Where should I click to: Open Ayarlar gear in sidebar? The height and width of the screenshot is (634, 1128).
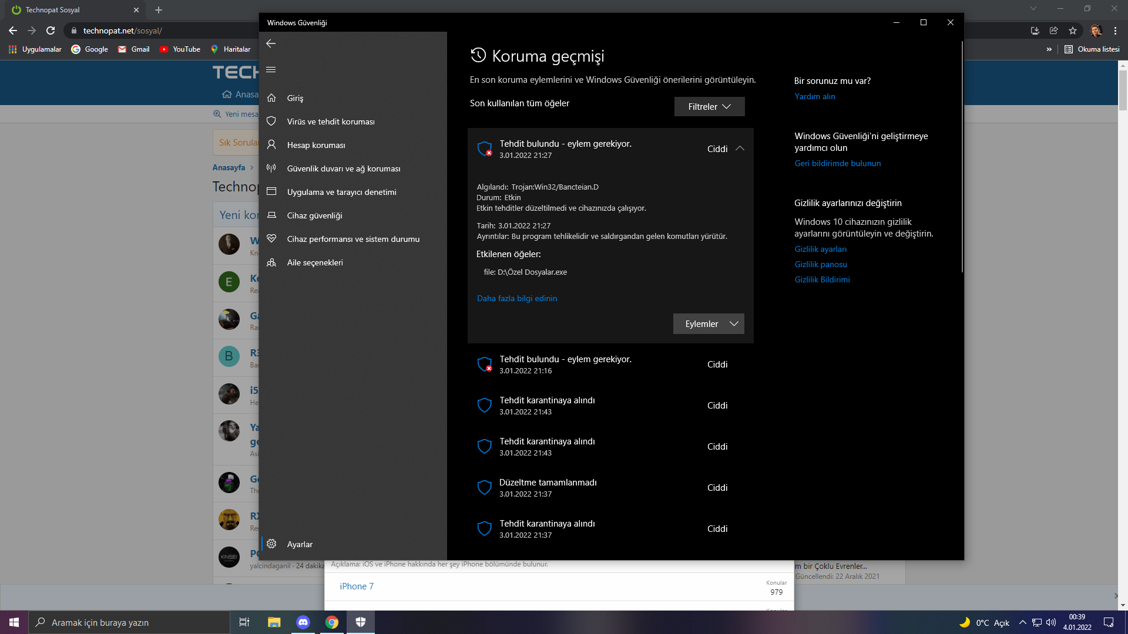pos(271,544)
